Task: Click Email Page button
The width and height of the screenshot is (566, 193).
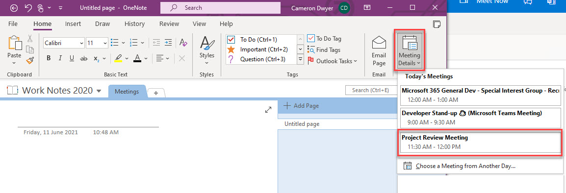Action: coord(379,51)
